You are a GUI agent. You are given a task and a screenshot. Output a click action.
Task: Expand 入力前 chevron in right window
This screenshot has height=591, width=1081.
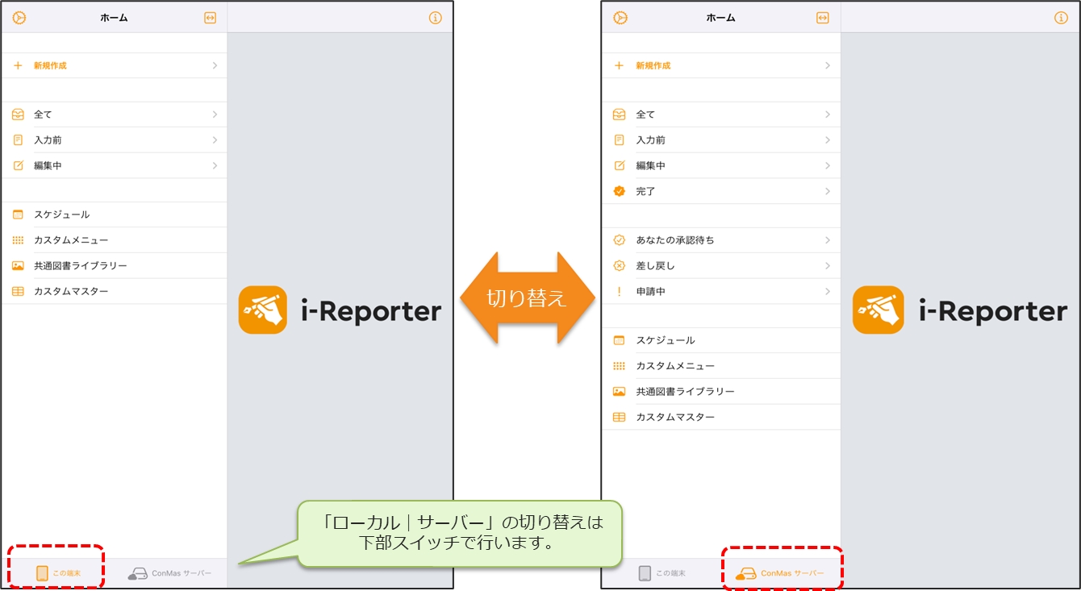[828, 140]
